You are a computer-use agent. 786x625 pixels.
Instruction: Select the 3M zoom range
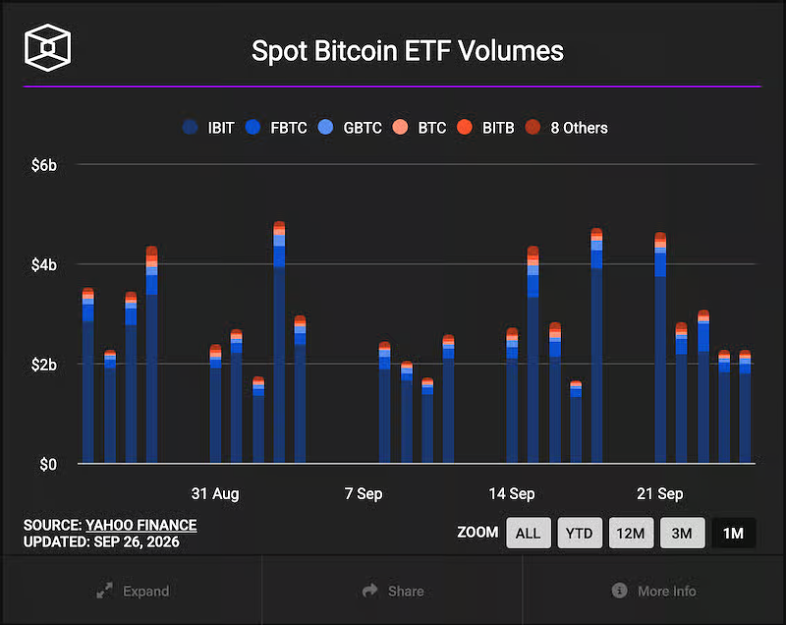click(682, 533)
